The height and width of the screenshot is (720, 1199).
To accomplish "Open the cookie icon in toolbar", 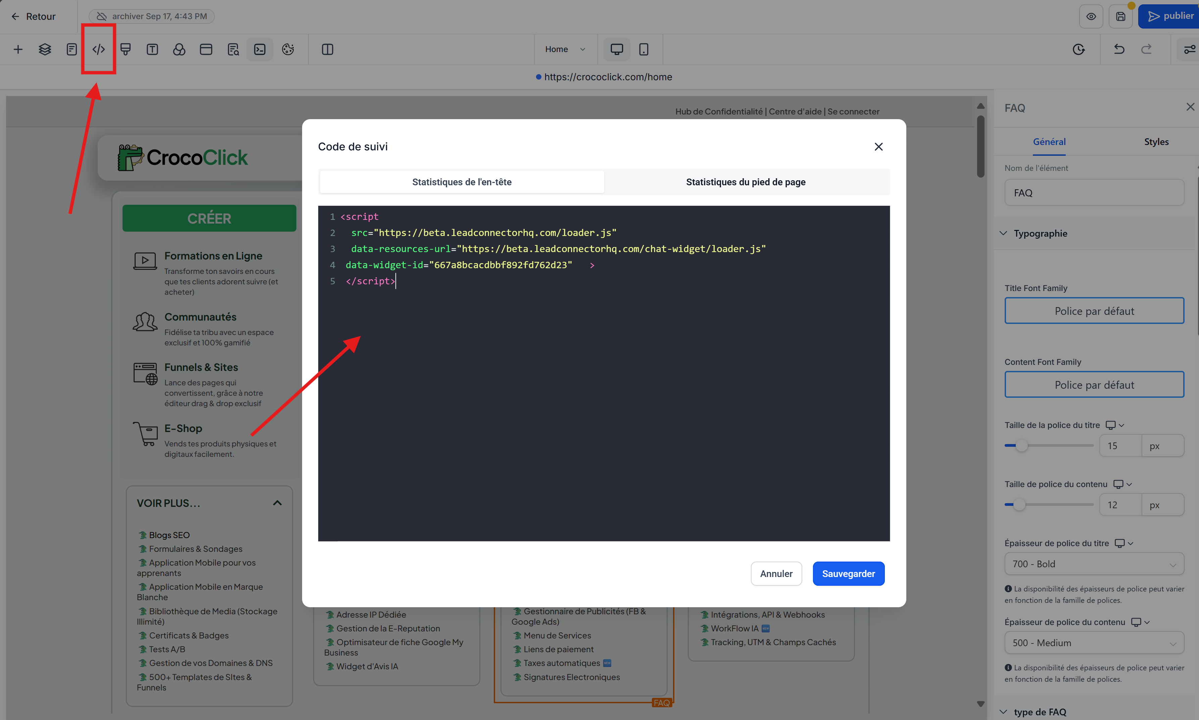I will [x=288, y=49].
